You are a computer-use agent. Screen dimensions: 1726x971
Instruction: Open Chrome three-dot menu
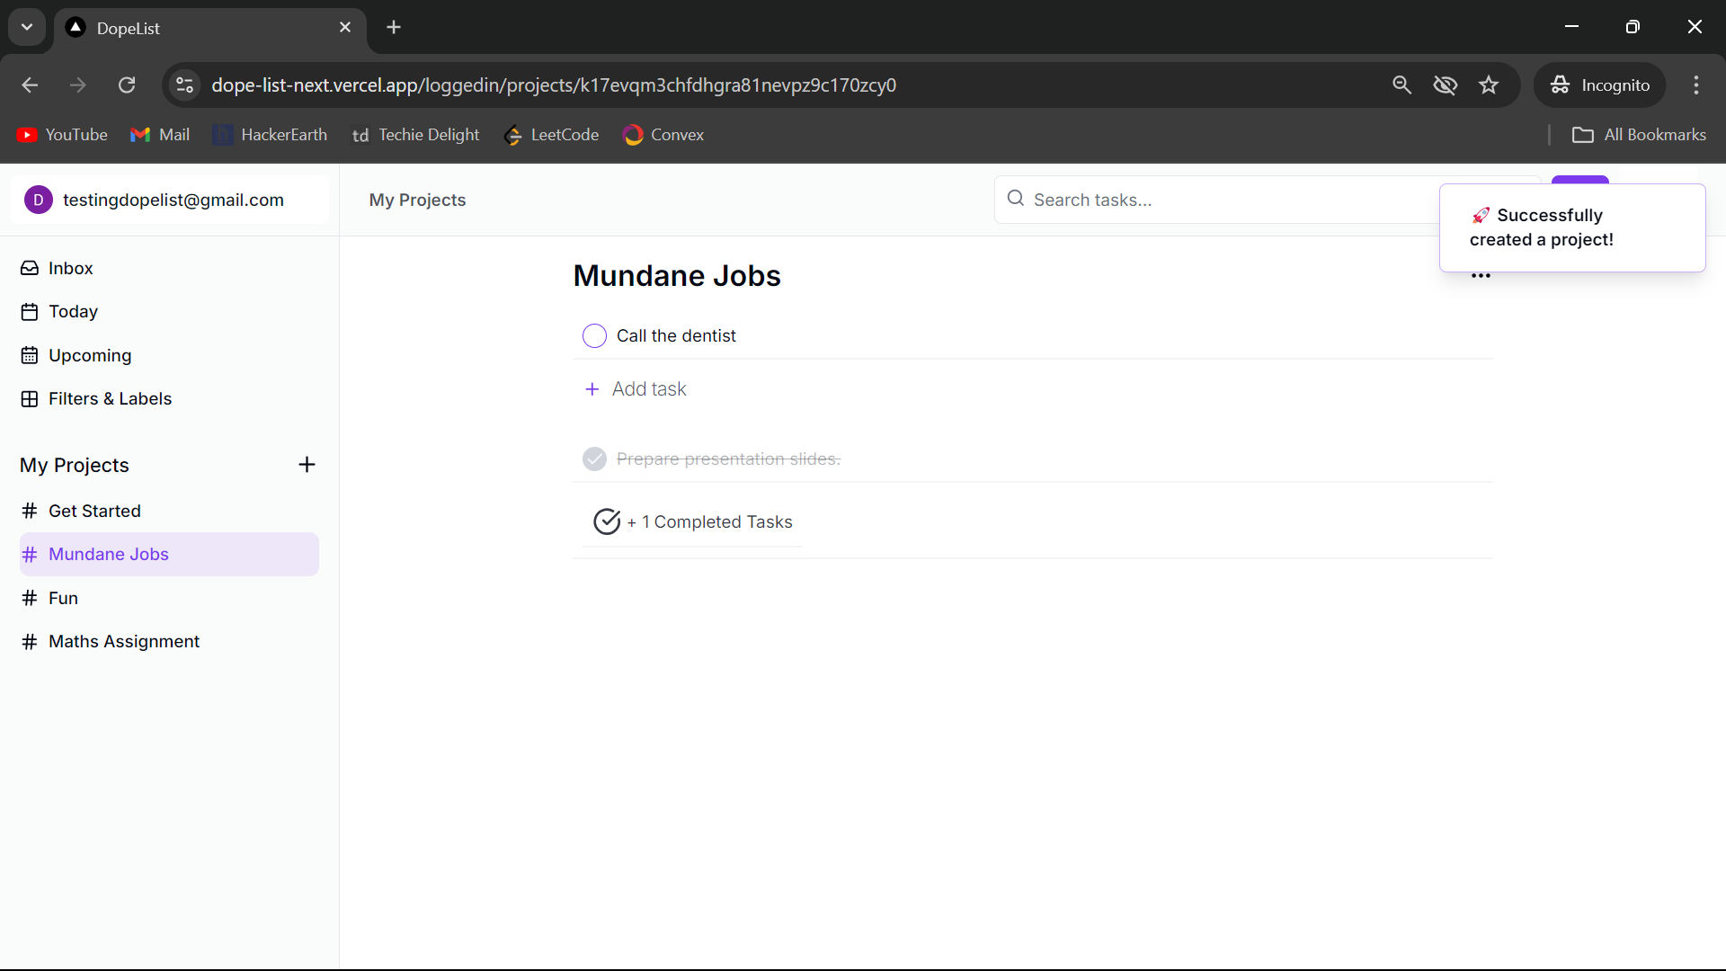pos(1696,85)
